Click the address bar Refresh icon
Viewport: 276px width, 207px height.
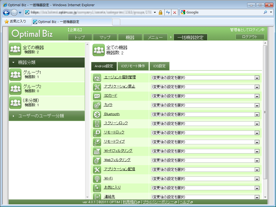pos(168,12)
